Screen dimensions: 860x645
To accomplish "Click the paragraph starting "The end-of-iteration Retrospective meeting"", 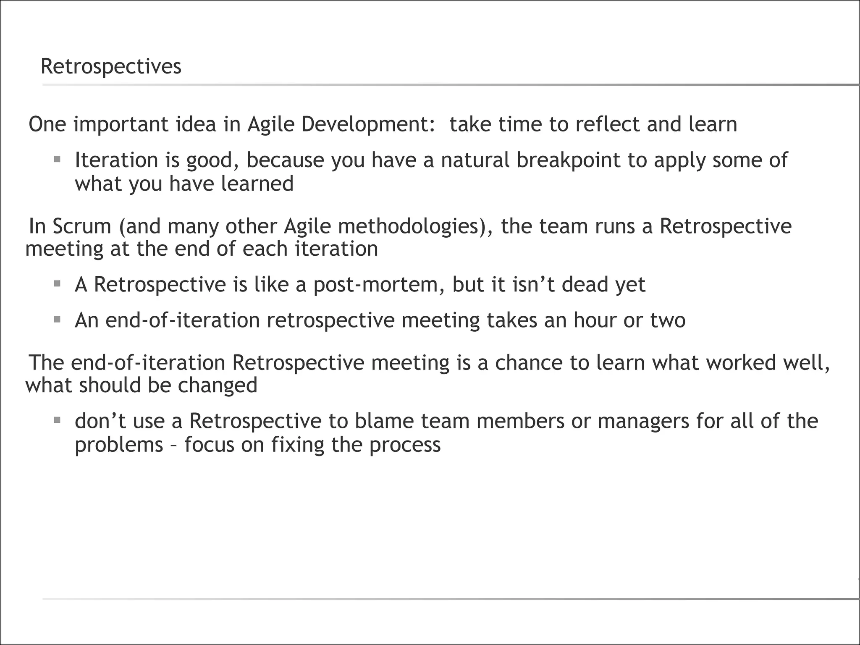I will [428, 363].
